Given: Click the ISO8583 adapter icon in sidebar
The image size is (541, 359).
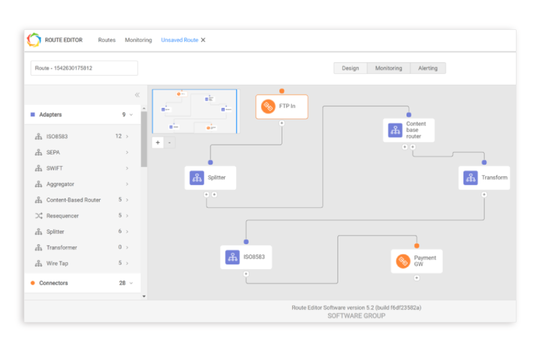Looking at the screenshot, I should click(38, 136).
